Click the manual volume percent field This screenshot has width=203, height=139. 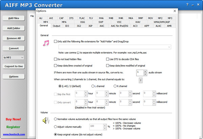[x=96, y=127]
